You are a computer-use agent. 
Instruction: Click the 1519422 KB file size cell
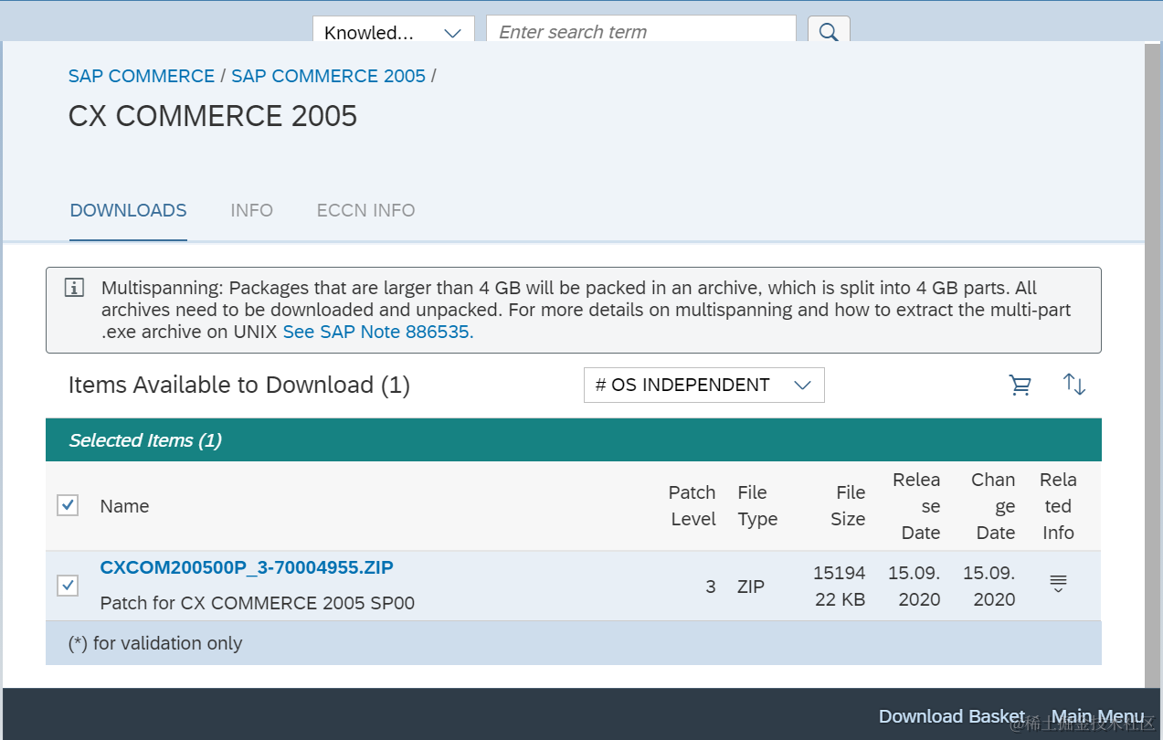(839, 587)
